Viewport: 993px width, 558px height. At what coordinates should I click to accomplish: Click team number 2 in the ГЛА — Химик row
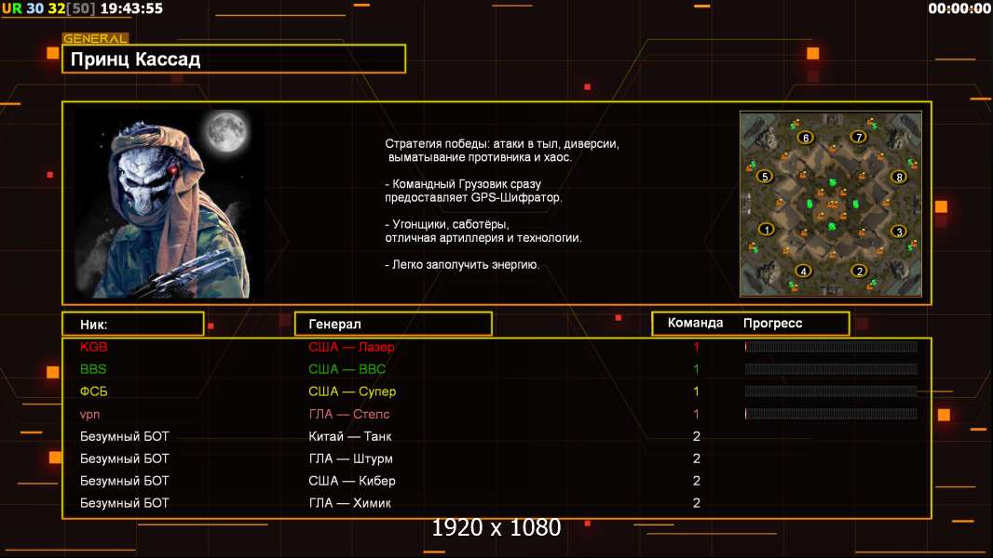[x=696, y=503]
